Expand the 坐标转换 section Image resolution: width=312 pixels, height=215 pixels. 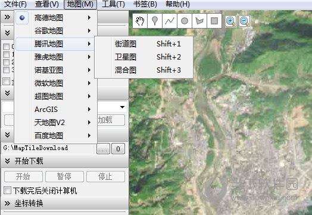(x=7, y=203)
